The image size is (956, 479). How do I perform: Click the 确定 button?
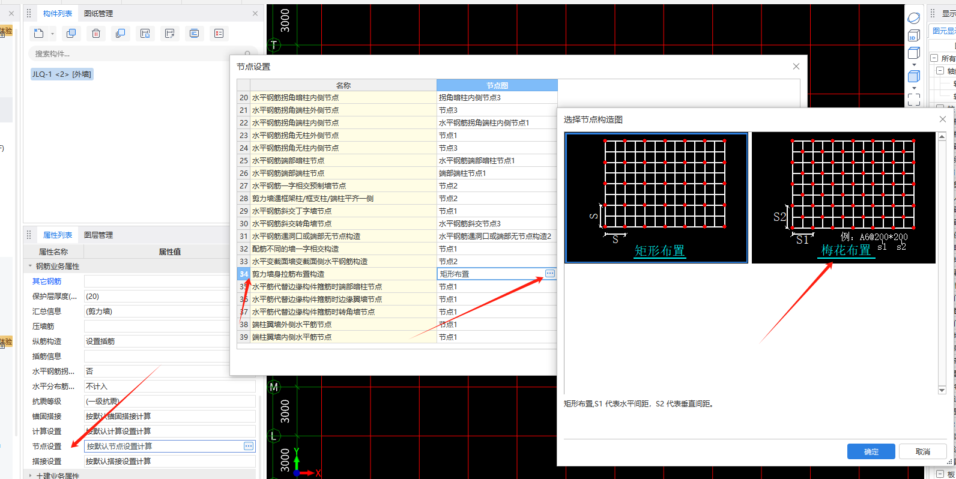click(871, 451)
